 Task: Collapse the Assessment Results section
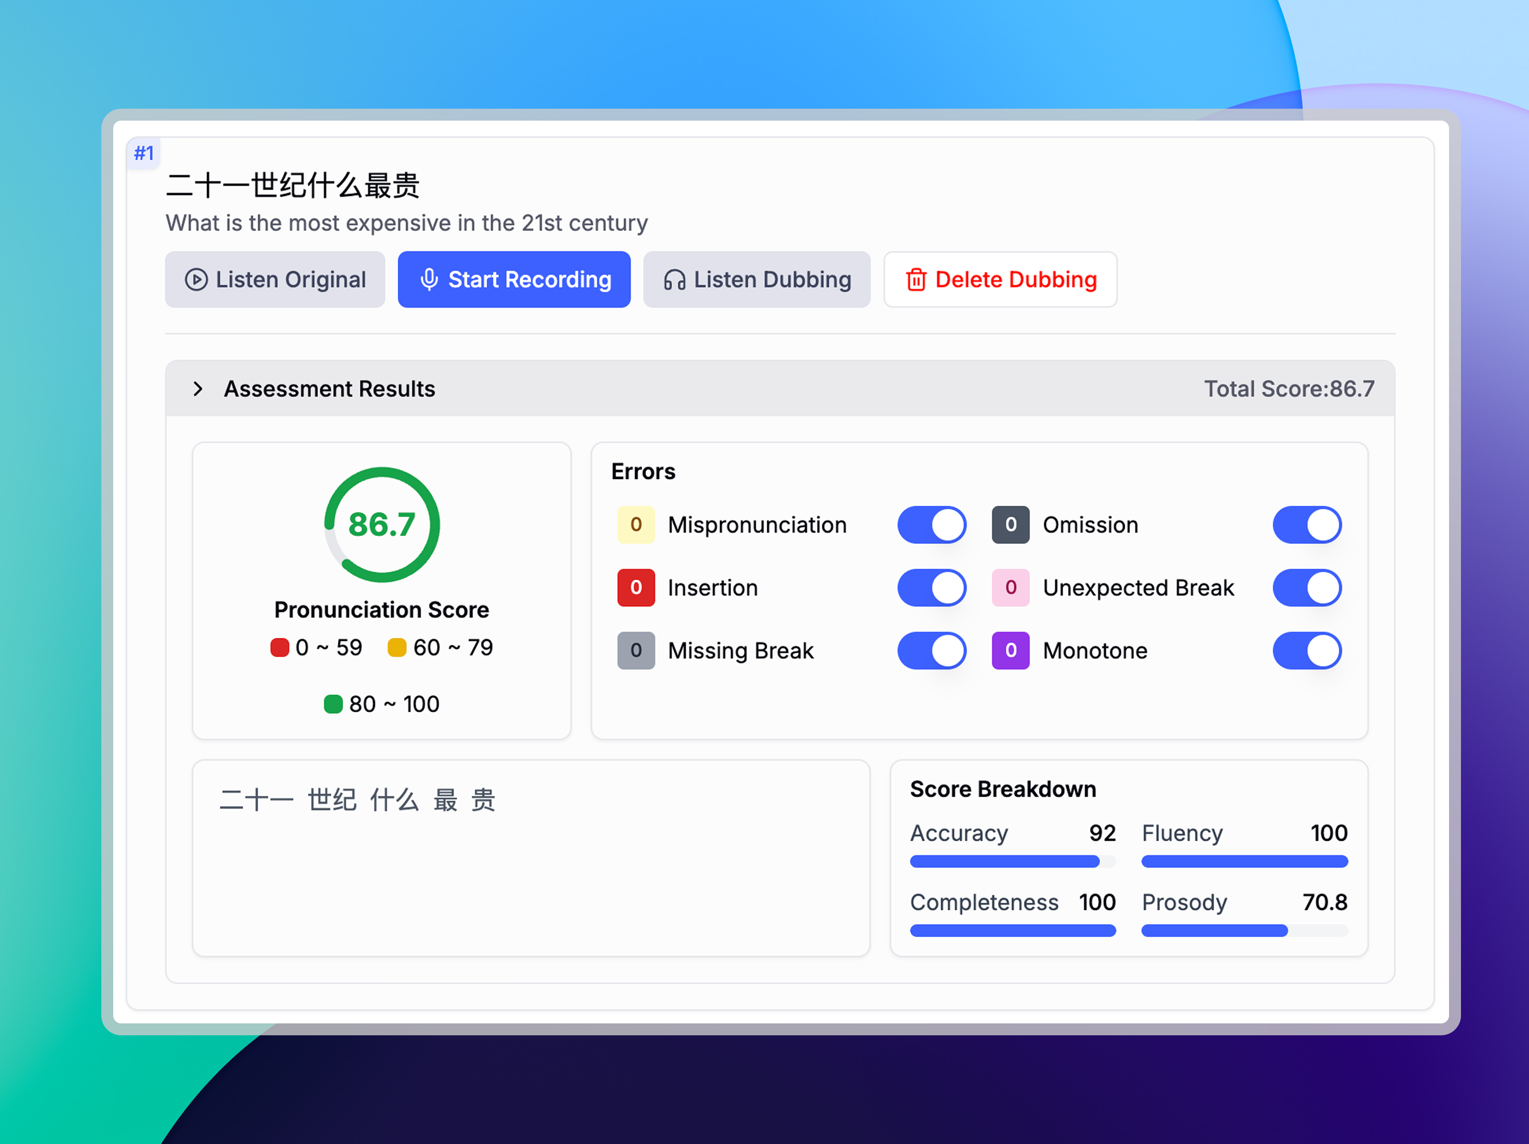[199, 388]
